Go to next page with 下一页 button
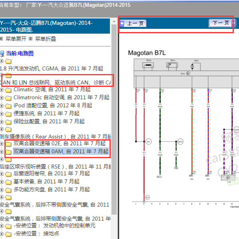The width and height of the screenshot is (239, 239). pos(222,23)
